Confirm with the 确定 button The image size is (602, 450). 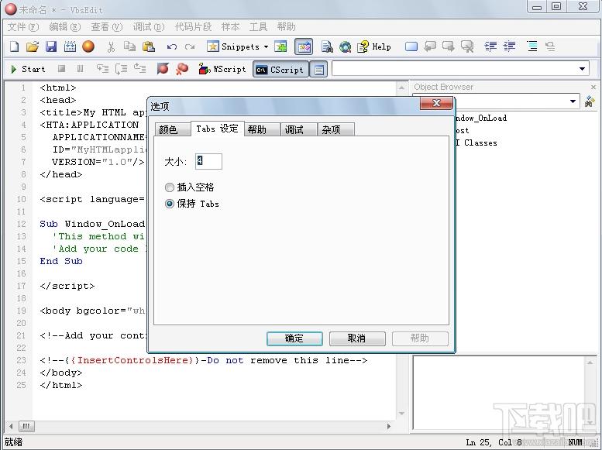point(294,338)
